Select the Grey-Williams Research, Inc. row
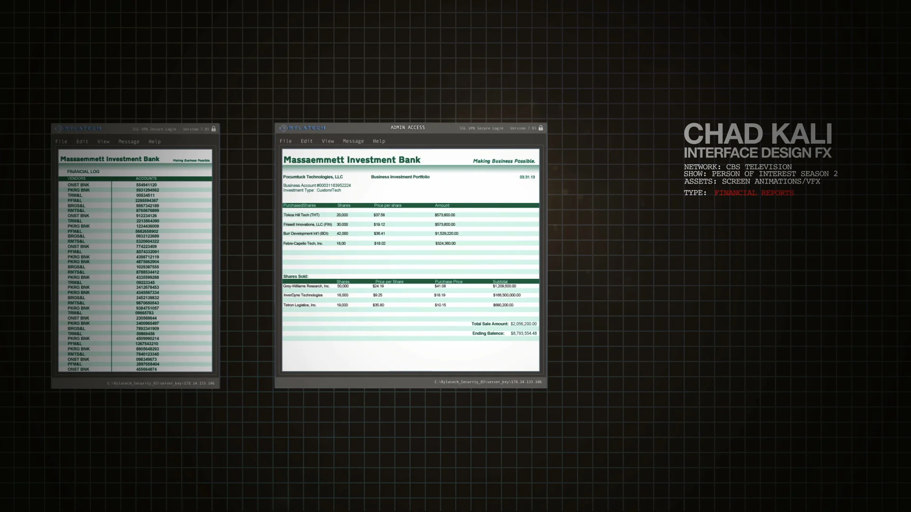The height and width of the screenshot is (512, 911). [x=306, y=286]
